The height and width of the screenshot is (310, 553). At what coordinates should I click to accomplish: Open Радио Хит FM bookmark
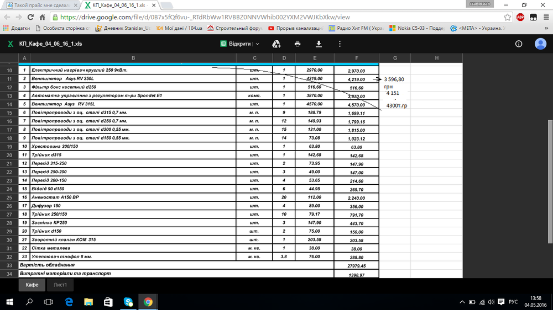point(356,28)
